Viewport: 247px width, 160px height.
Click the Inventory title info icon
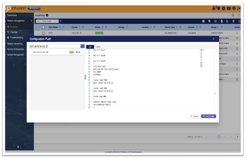[x=47, y=15]
